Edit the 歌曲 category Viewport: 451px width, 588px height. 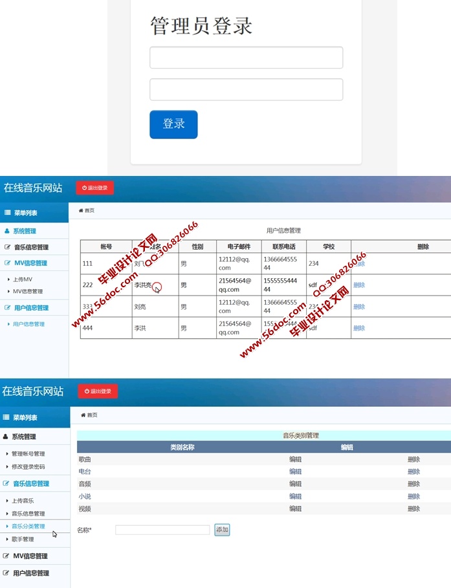pyautogui.click(x=295, y=459)
